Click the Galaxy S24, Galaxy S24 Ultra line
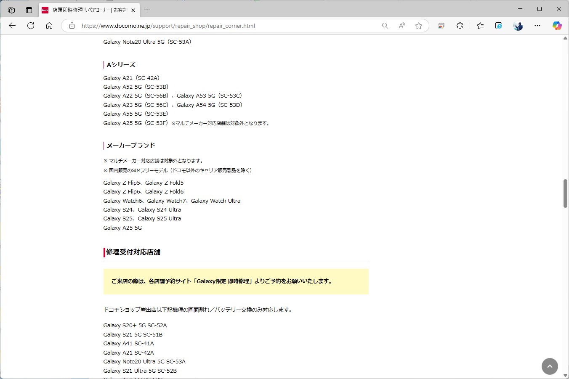Viewport: 569px width, 379px height. 142,210
